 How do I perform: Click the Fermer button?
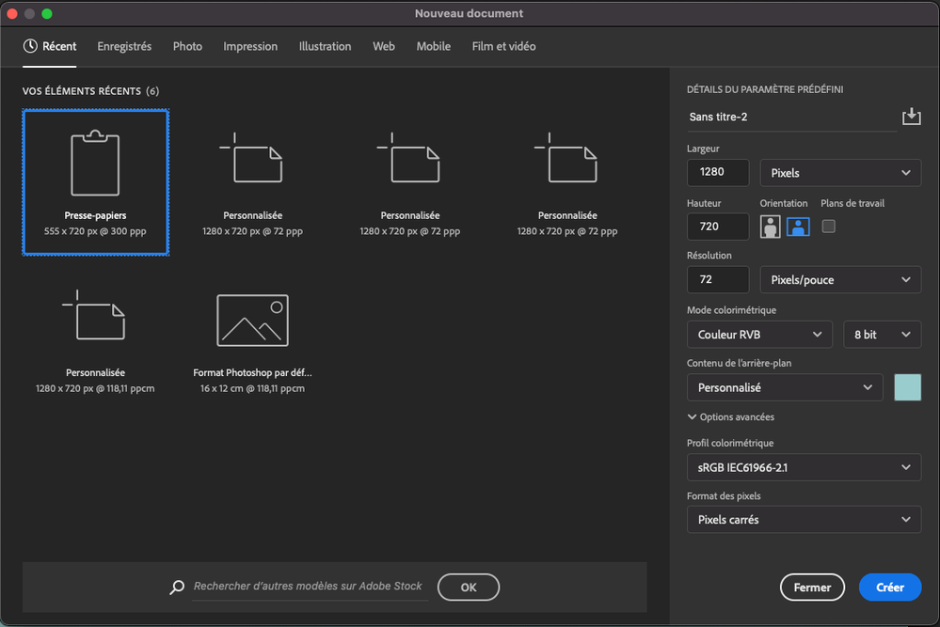point(812,587)
